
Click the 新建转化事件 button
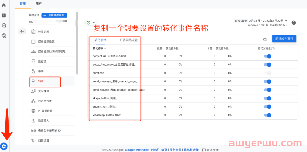[x=284, y=39]
